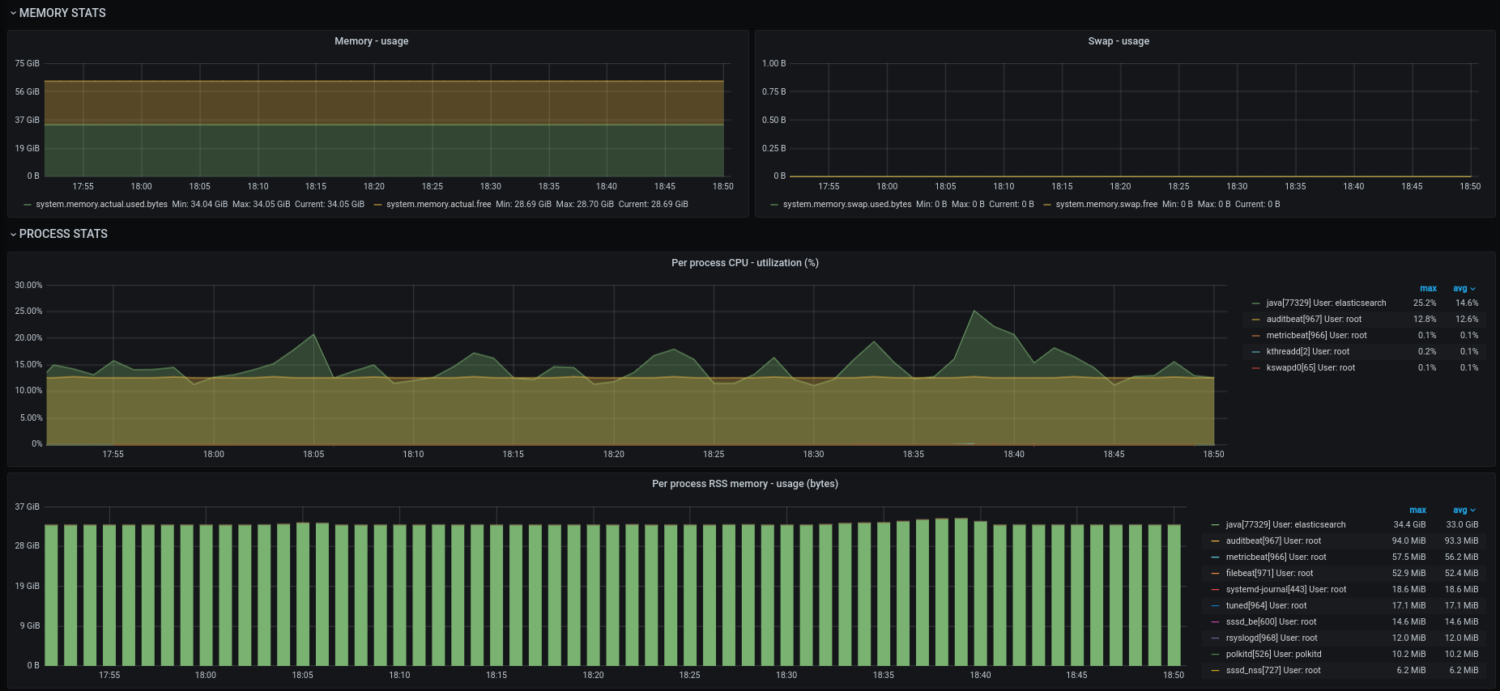The height and width of the screenshot is (691, 1500).
Task: Open color picker for tuned[964] swatch
Action: tap(1216, 606)
